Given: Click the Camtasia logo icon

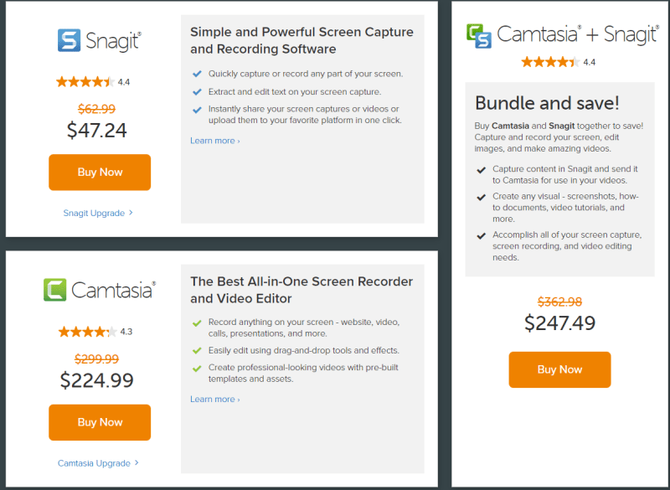Looking at the screenshot, I should click(x=55, y=290).
